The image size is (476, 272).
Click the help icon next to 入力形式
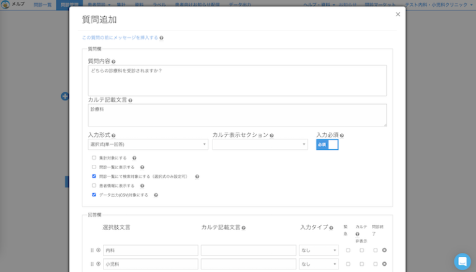113,135
